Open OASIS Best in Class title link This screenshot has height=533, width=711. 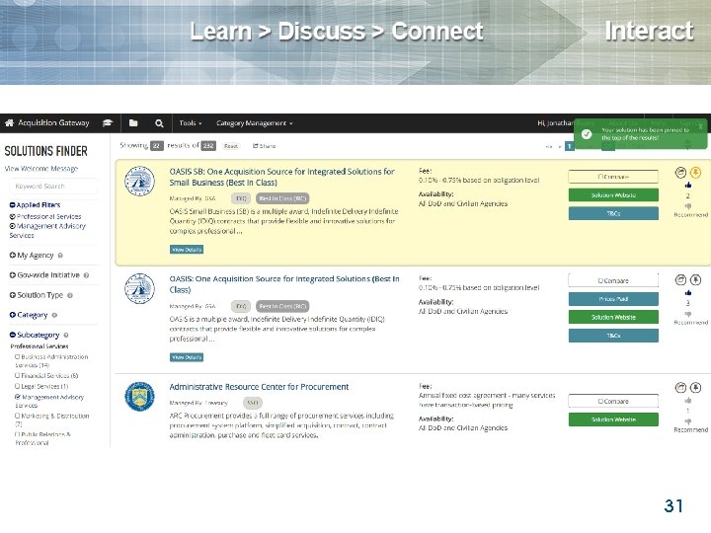tap(283, 284)
